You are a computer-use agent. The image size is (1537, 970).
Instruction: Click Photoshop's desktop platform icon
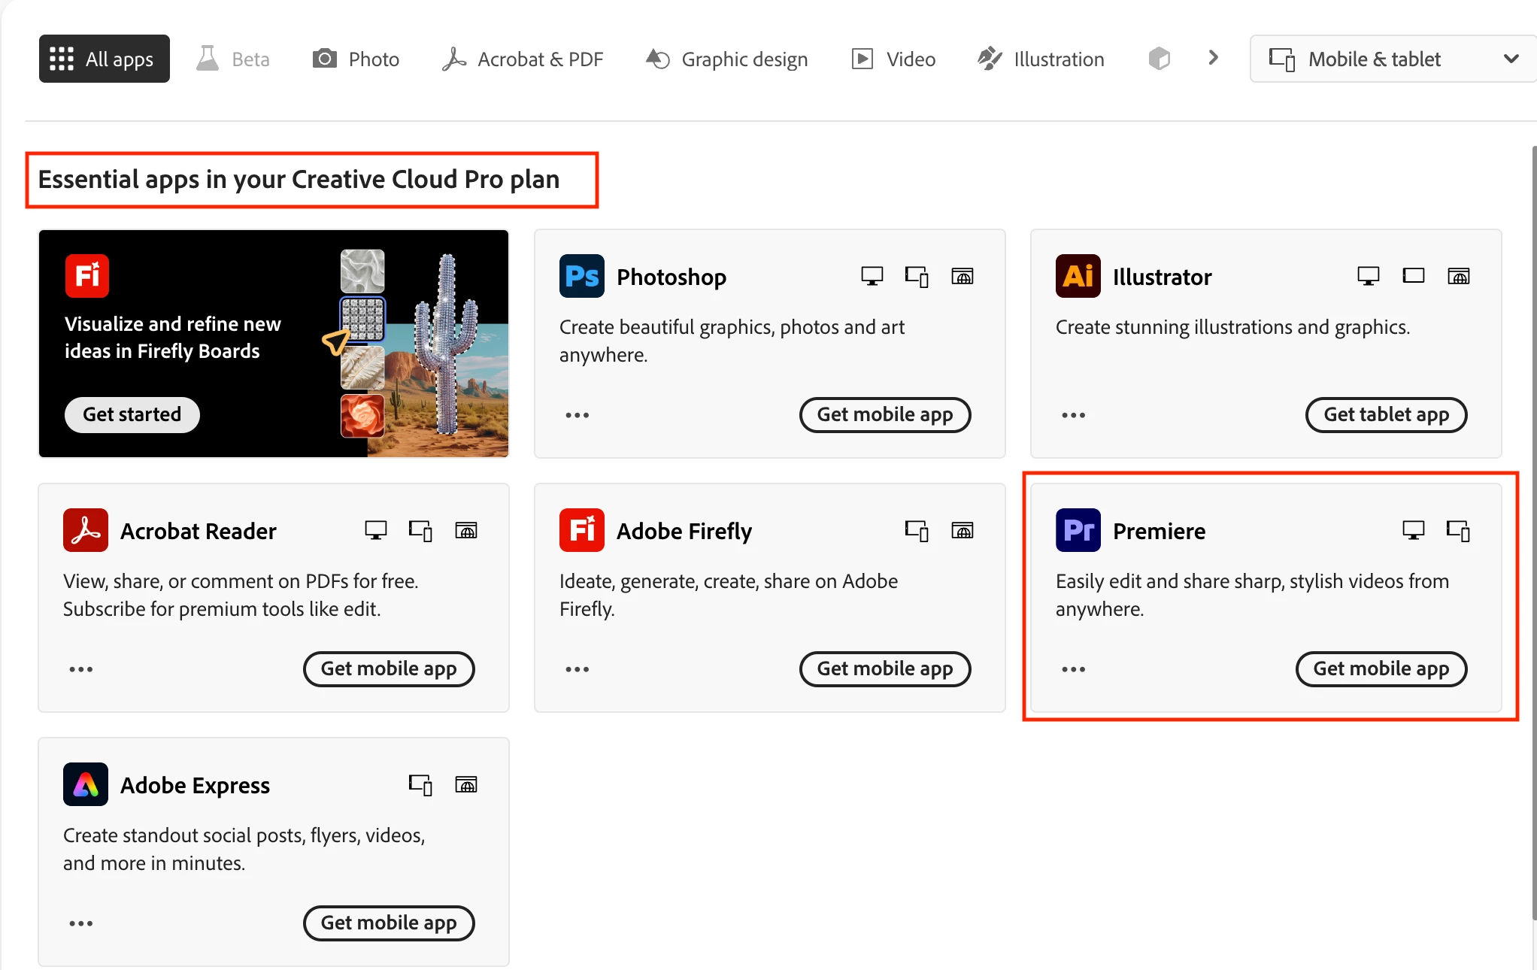872,276
